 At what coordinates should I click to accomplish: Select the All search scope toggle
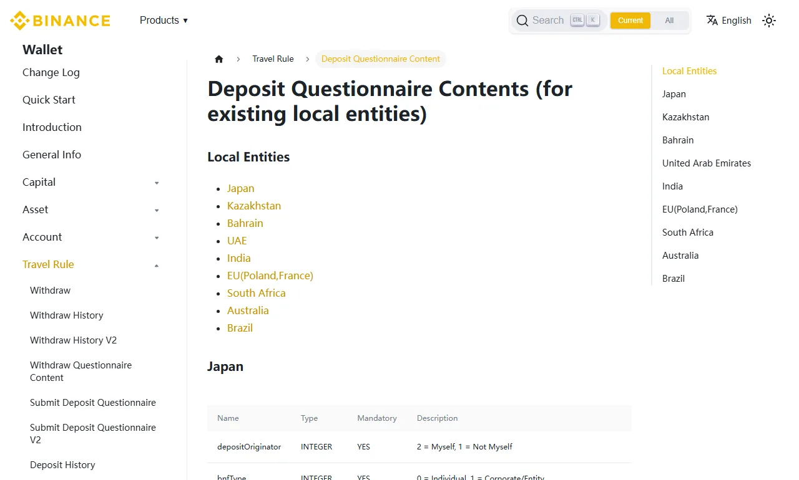(x=669, y=21)
